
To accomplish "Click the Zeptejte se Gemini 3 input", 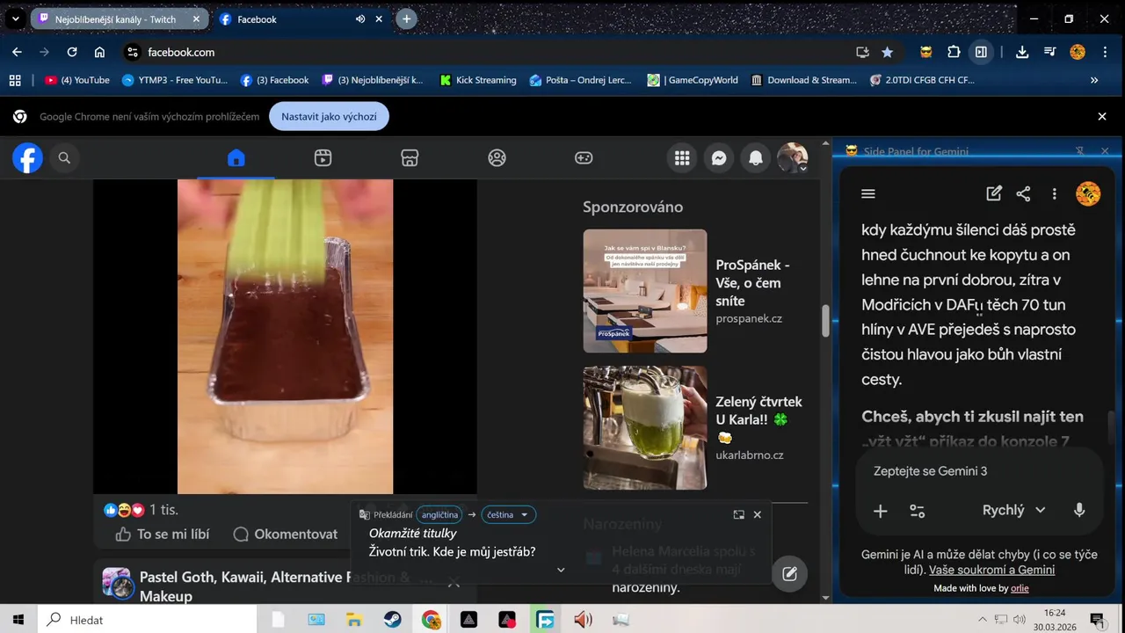I will click(x=977, y=471).
